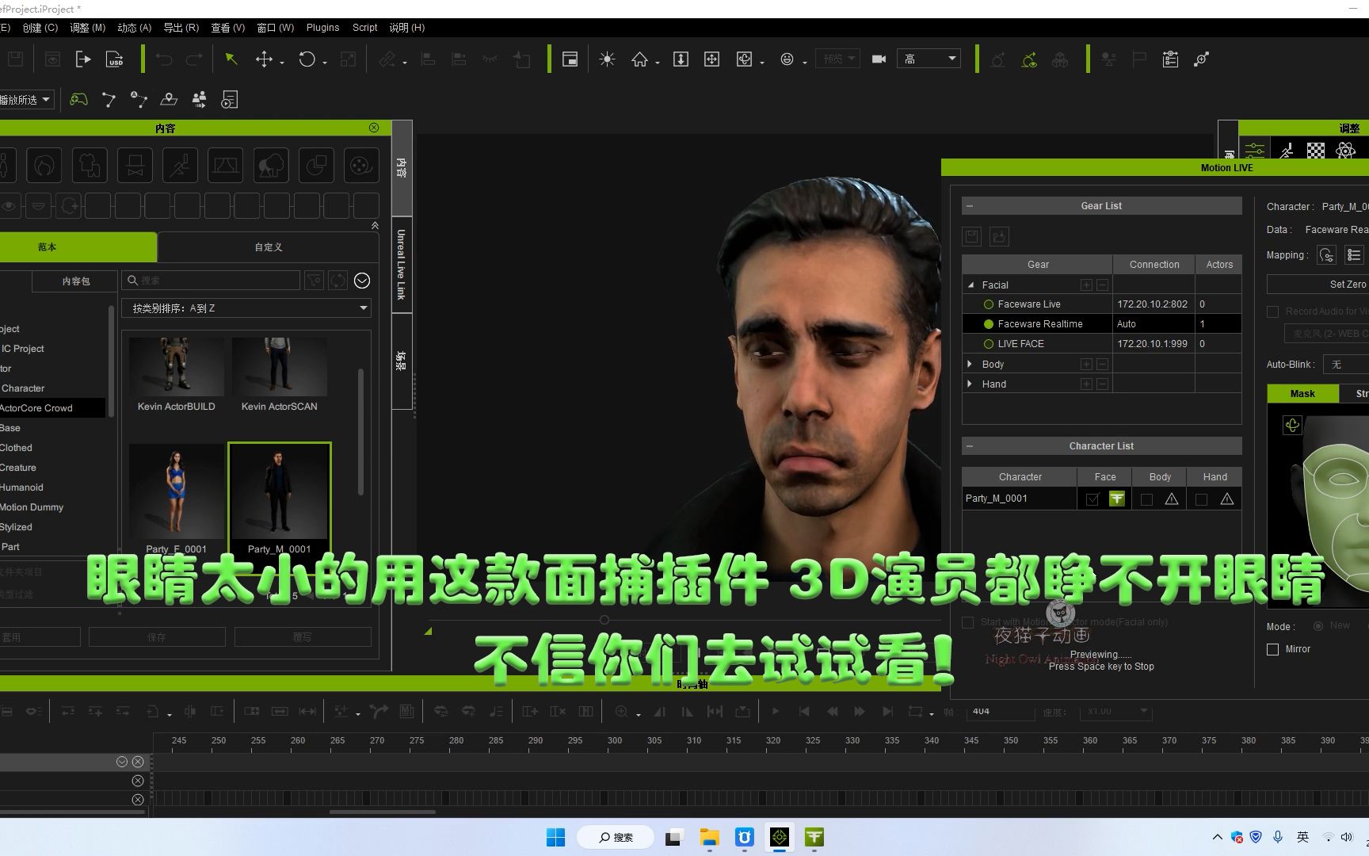Expand the Hand gear group
The height and width of the screenshot is (856, 1369).
[970, 384]
